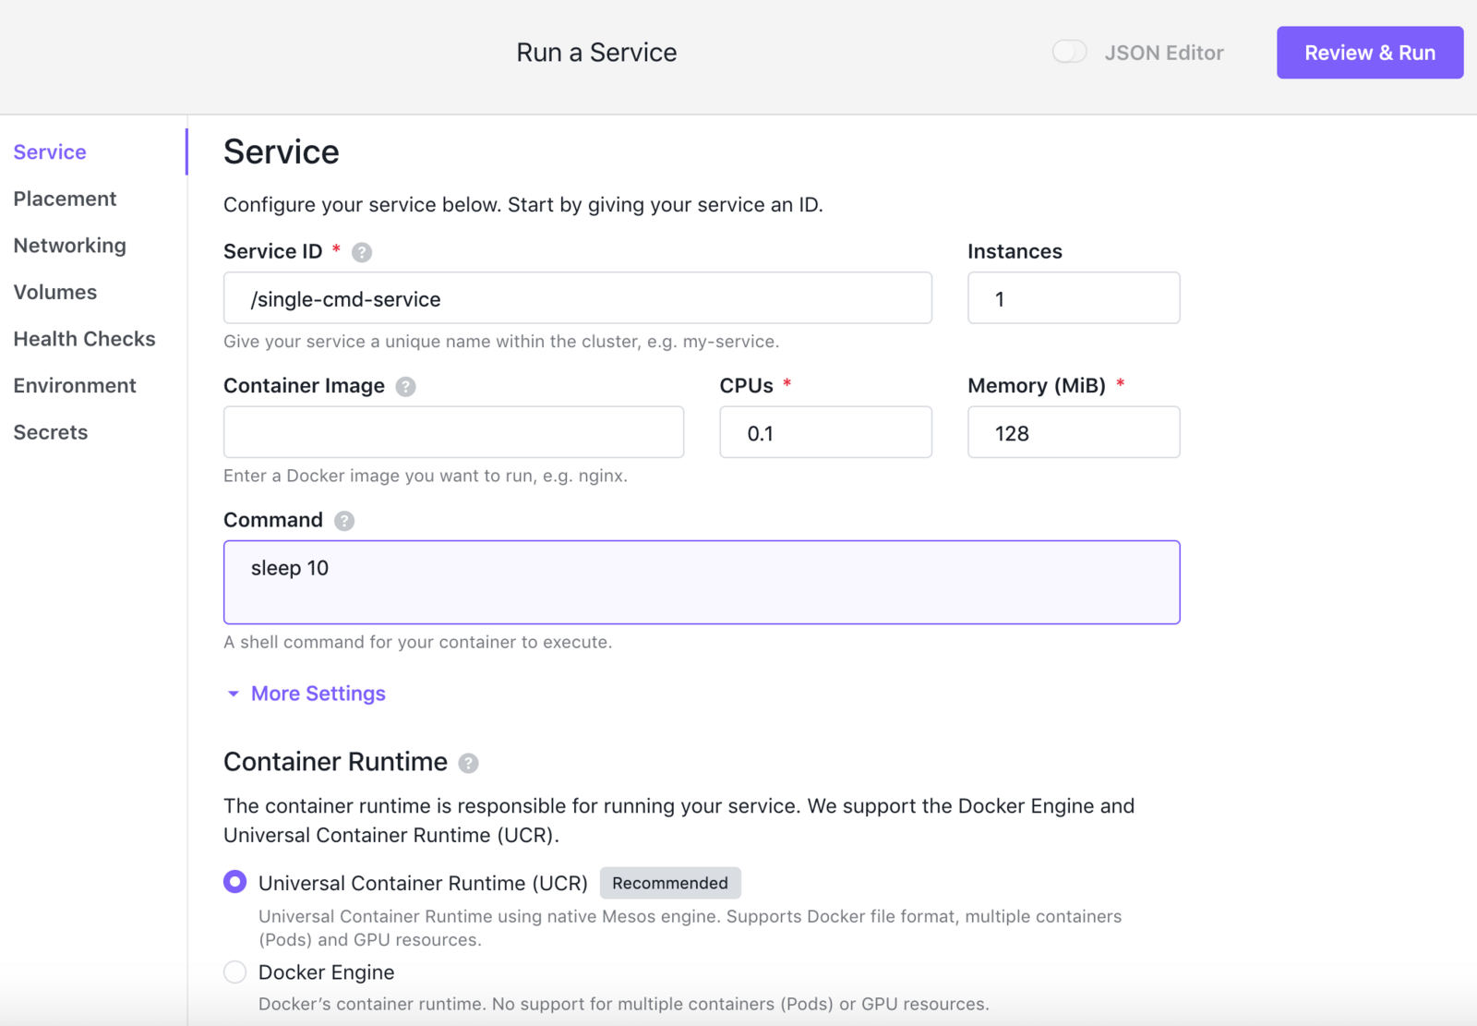Click the Run a Service title
Viewport: 1477px width, 1026px height.
tap(596, 53)
